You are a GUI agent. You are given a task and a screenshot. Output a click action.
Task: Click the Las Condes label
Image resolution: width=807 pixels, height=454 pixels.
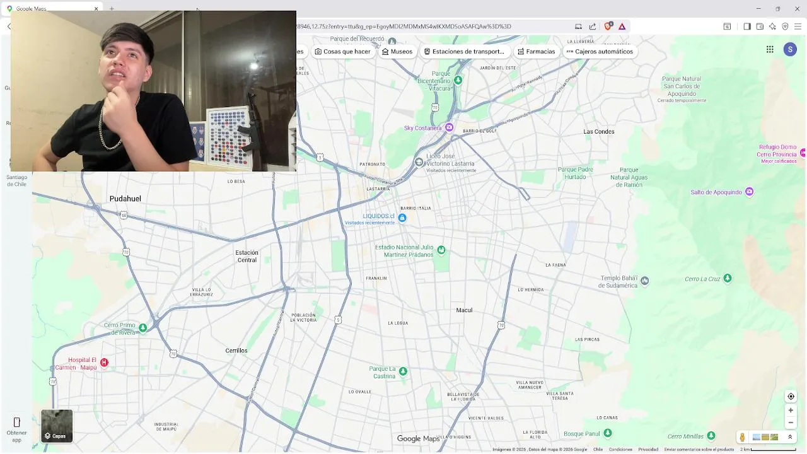[x=599, y=132]
